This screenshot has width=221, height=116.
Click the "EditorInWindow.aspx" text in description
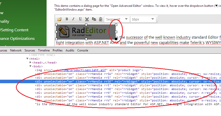click(69, 10)
